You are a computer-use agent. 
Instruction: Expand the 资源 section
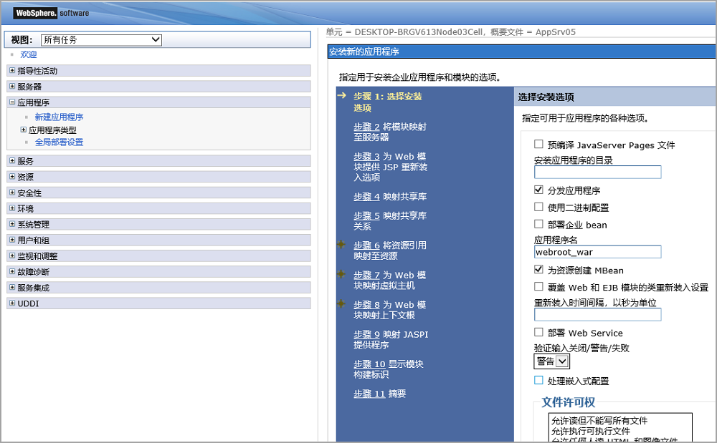(x=12, y=176)
